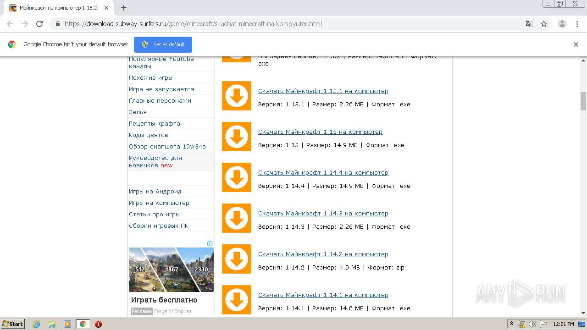Viewport: 587px width, 330px height.
Task: Open Сборки игровых ПК category
Action: click(159, 225)
